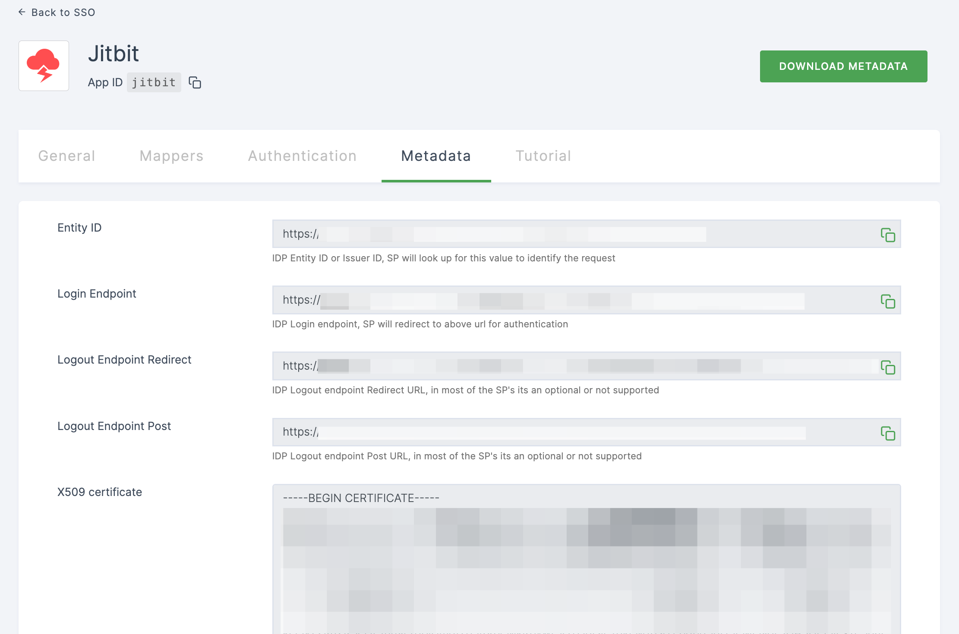The width and height of the screenshot is (959, 634).
Task: Click the 'Entity ID' label
Action: [79, 228]
